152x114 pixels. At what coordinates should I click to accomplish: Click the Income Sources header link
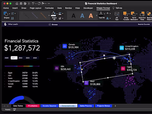pyautogui.click(x=144, y=24)
